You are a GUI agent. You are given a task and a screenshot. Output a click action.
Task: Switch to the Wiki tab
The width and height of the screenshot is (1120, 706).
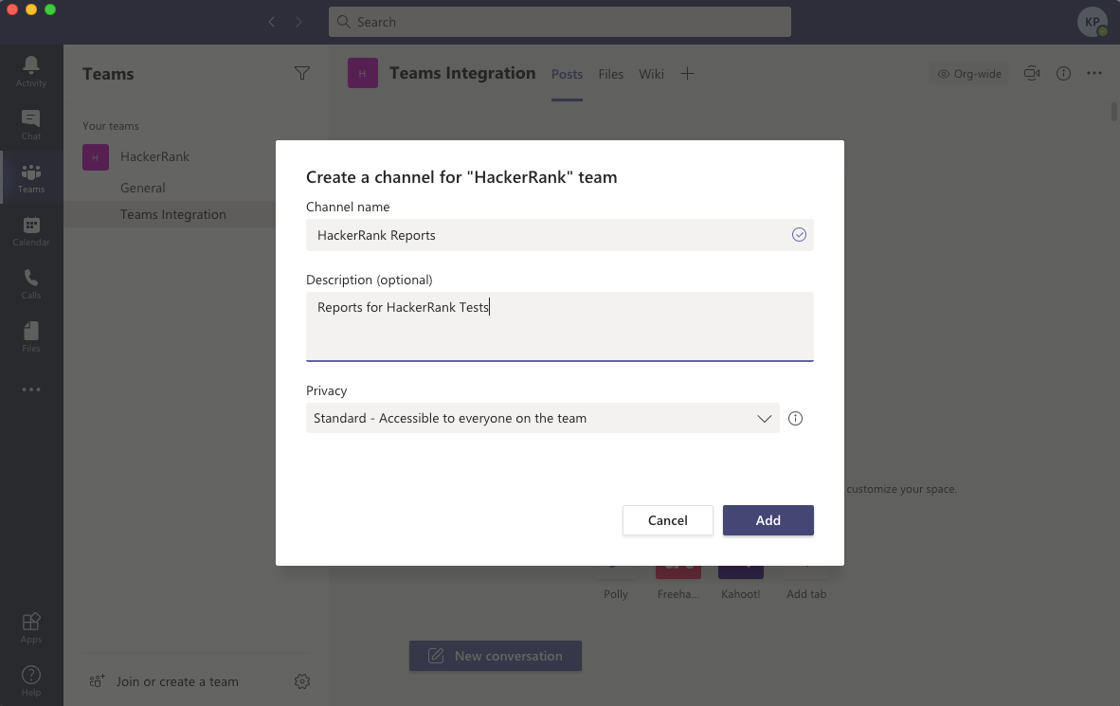(651, 74)
